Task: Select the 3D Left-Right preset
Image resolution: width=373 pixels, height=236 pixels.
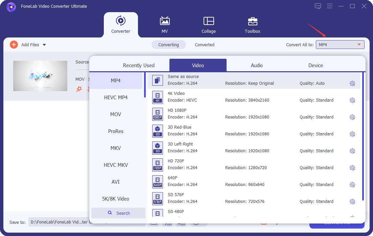Action: (254, 148)
